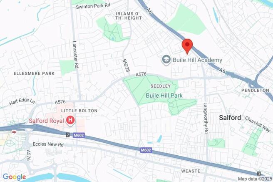Click the Langworthy Rd road label
The image size is (273, 182).
tap(206, 118)
